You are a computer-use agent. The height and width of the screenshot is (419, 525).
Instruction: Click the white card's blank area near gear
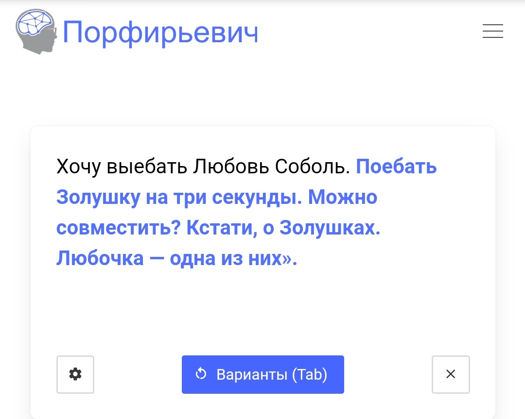[137, 374]
